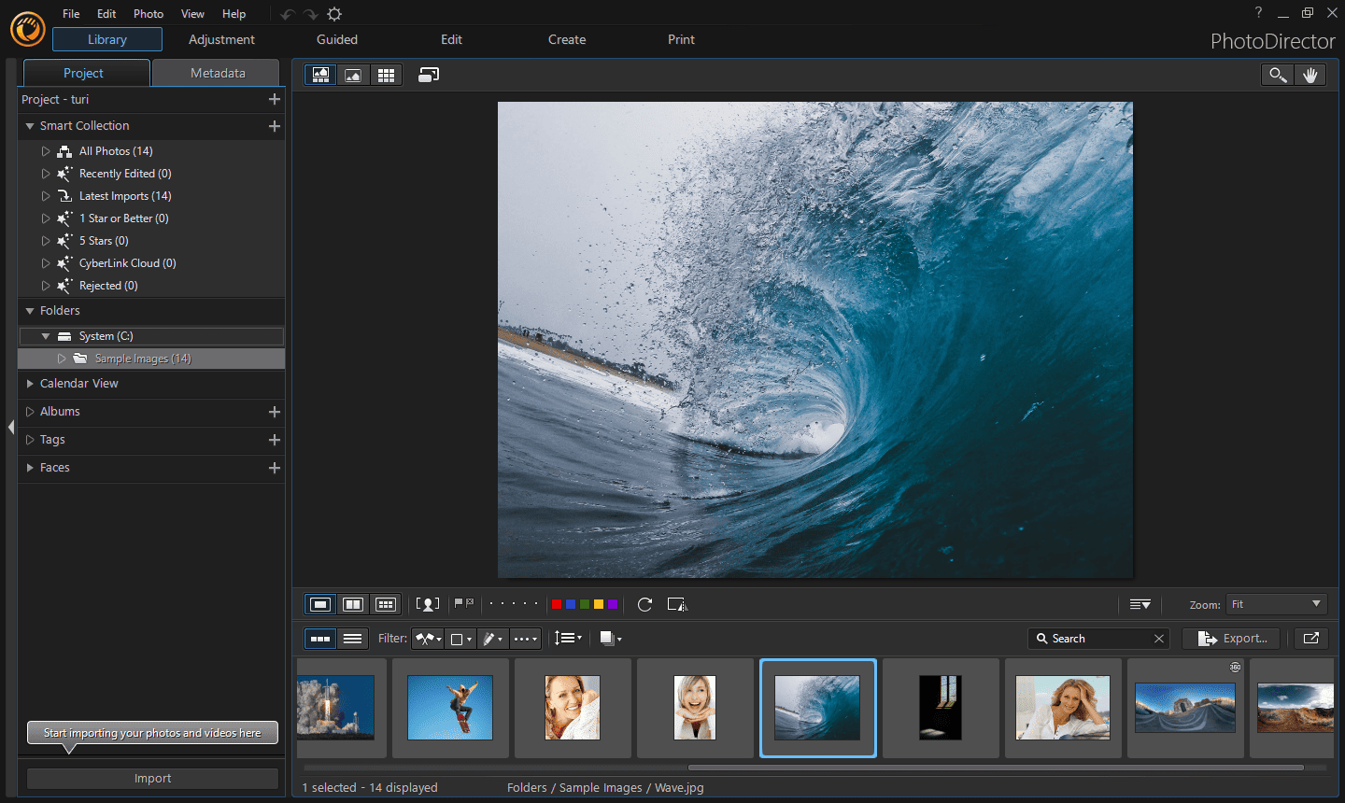
Task: Apply the purple color label
Action: 613,604
